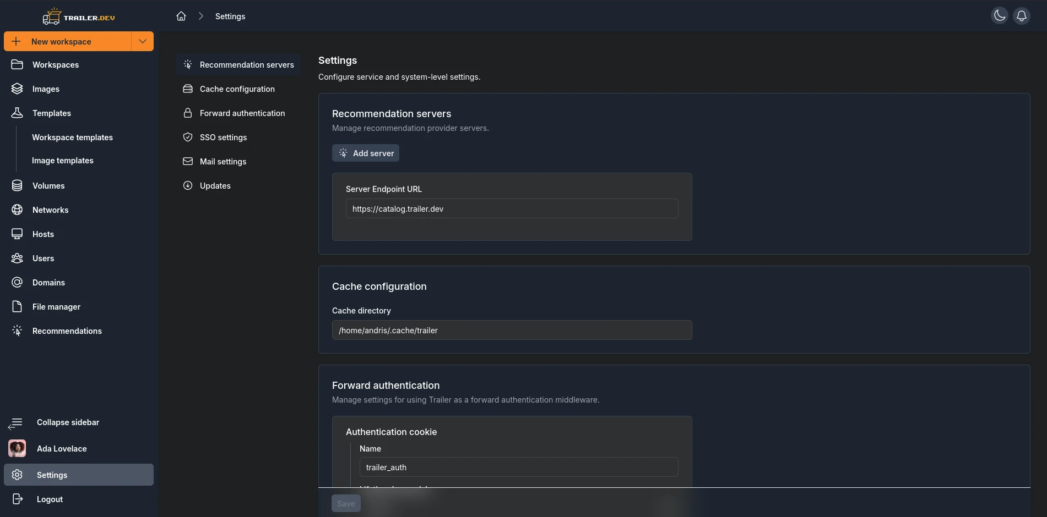
Task: Click the Add server button
Action: coord(366,153)
